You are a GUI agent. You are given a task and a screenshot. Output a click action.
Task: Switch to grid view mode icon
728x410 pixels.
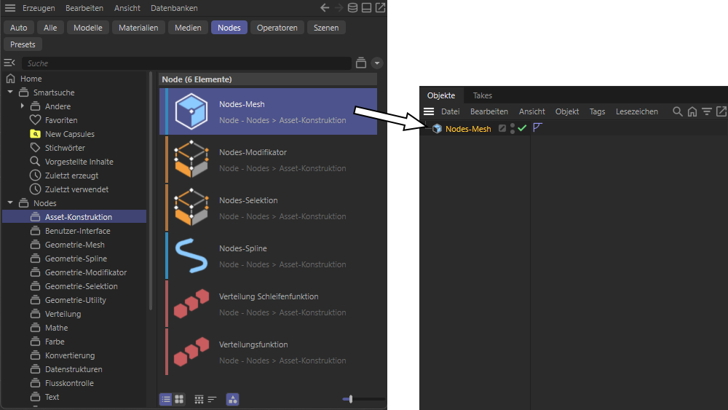tap(179, 399)
